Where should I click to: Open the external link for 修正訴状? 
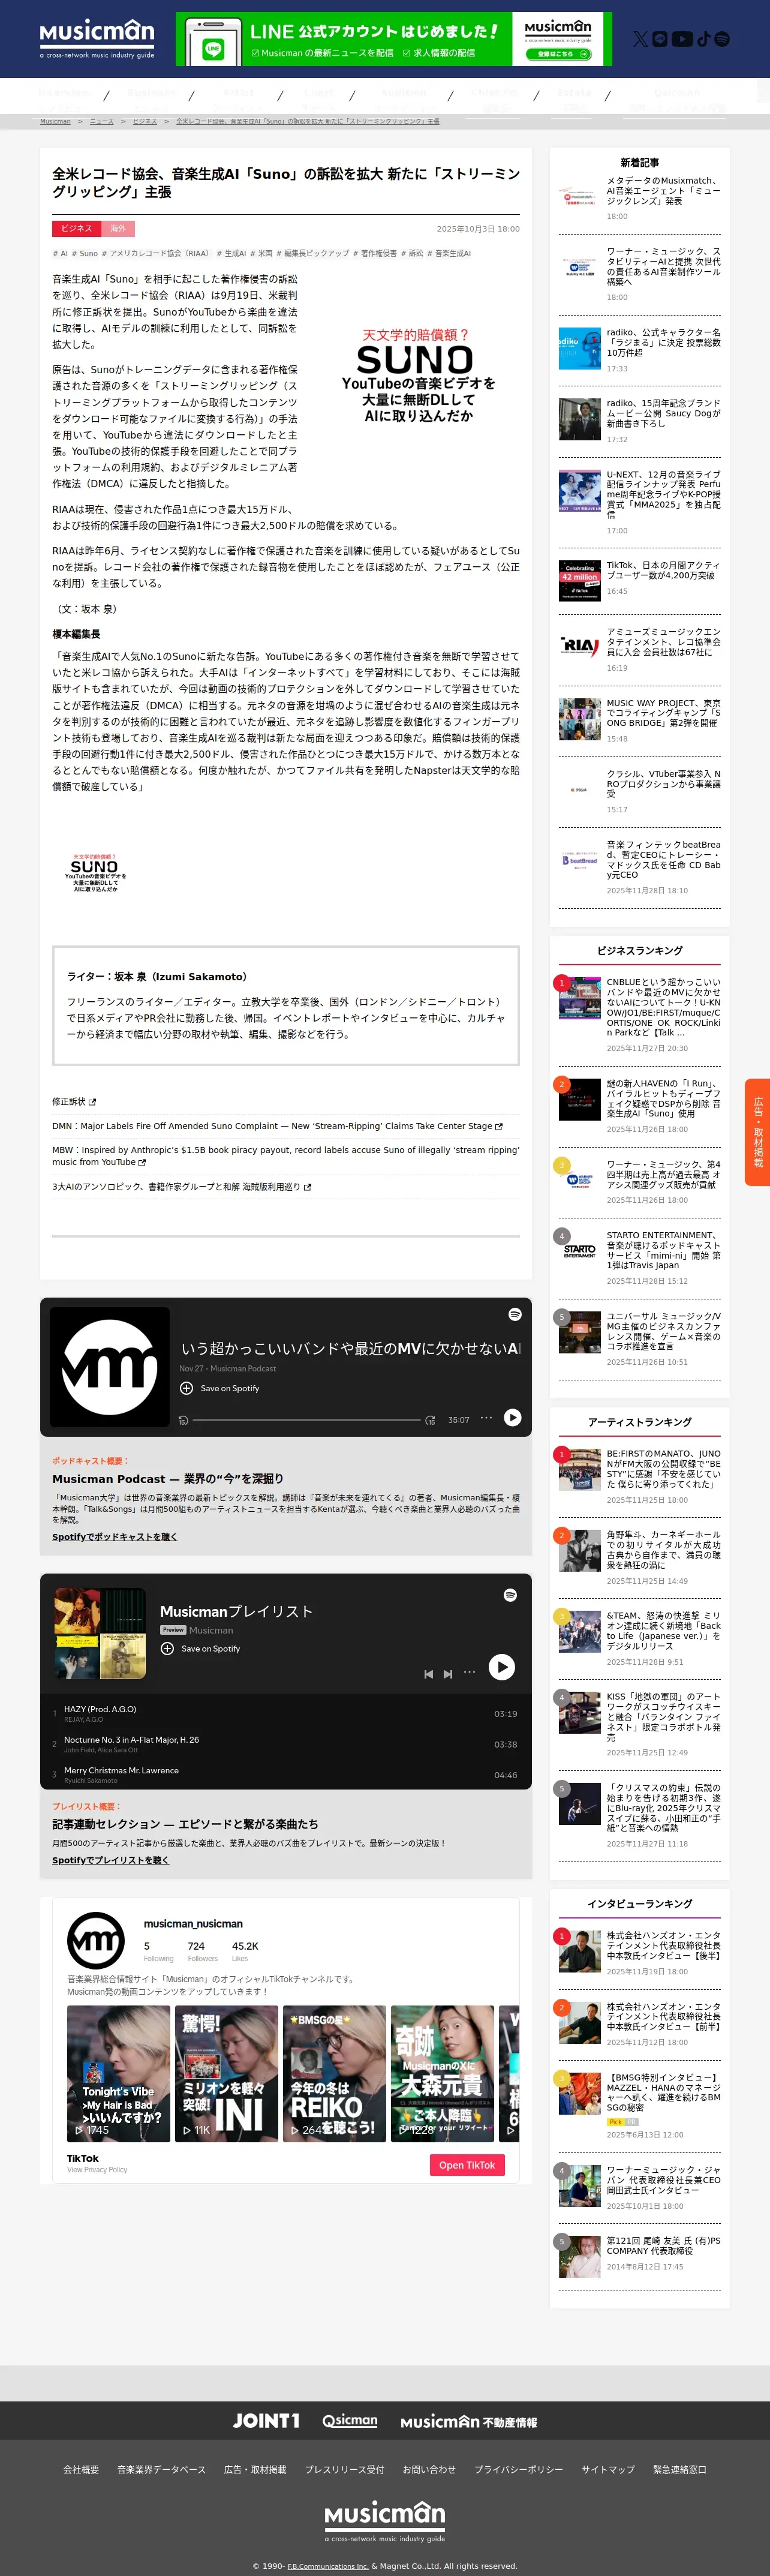[x=74, y=1101]
